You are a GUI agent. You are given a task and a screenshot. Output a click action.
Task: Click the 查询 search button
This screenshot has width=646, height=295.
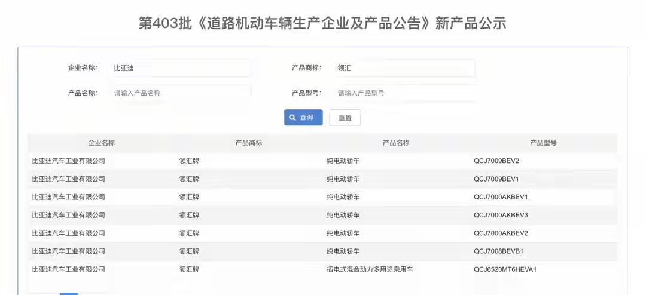(303, 118)
